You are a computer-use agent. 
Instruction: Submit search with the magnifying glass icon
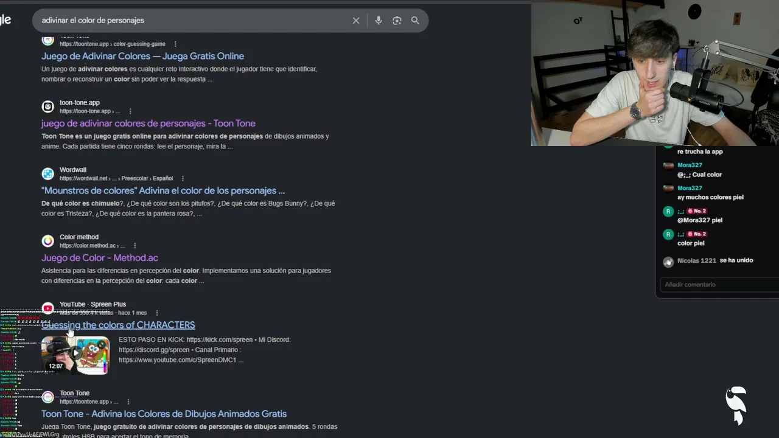tap(415, 21)
